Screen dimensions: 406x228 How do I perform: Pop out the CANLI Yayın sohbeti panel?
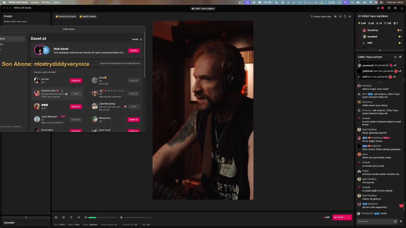coord(400,57)
